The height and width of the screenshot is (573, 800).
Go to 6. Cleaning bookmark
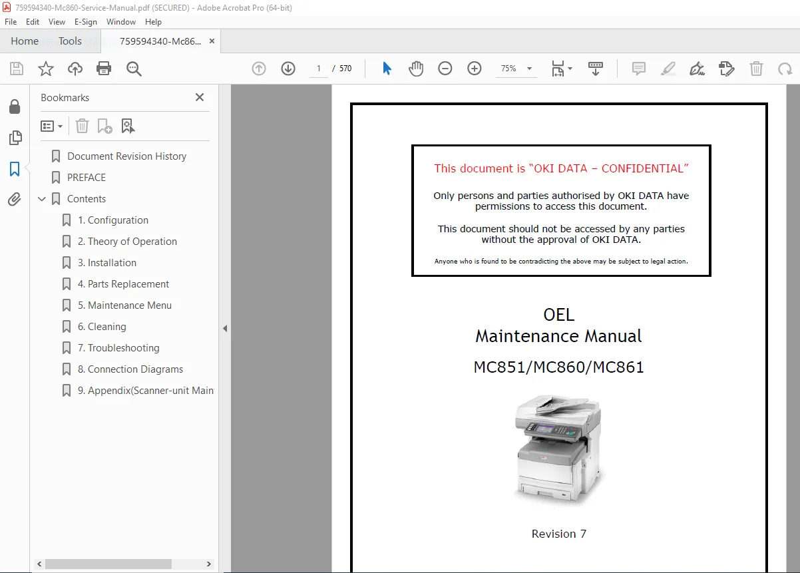(102, 327)
